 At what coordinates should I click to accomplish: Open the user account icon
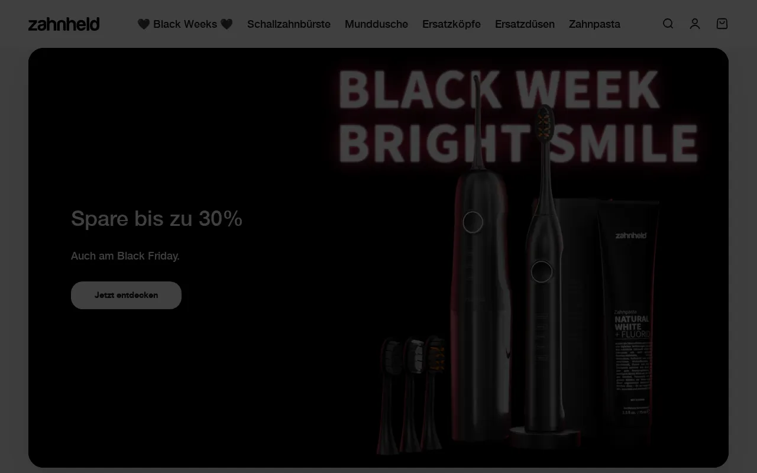pos(695,24)
